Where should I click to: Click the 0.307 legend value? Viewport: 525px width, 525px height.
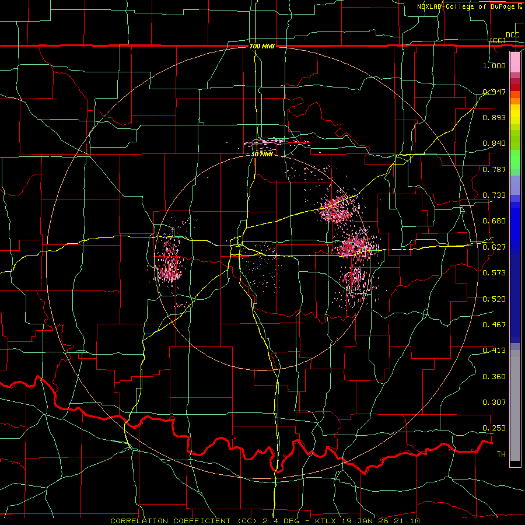click(x=494, y=402)
